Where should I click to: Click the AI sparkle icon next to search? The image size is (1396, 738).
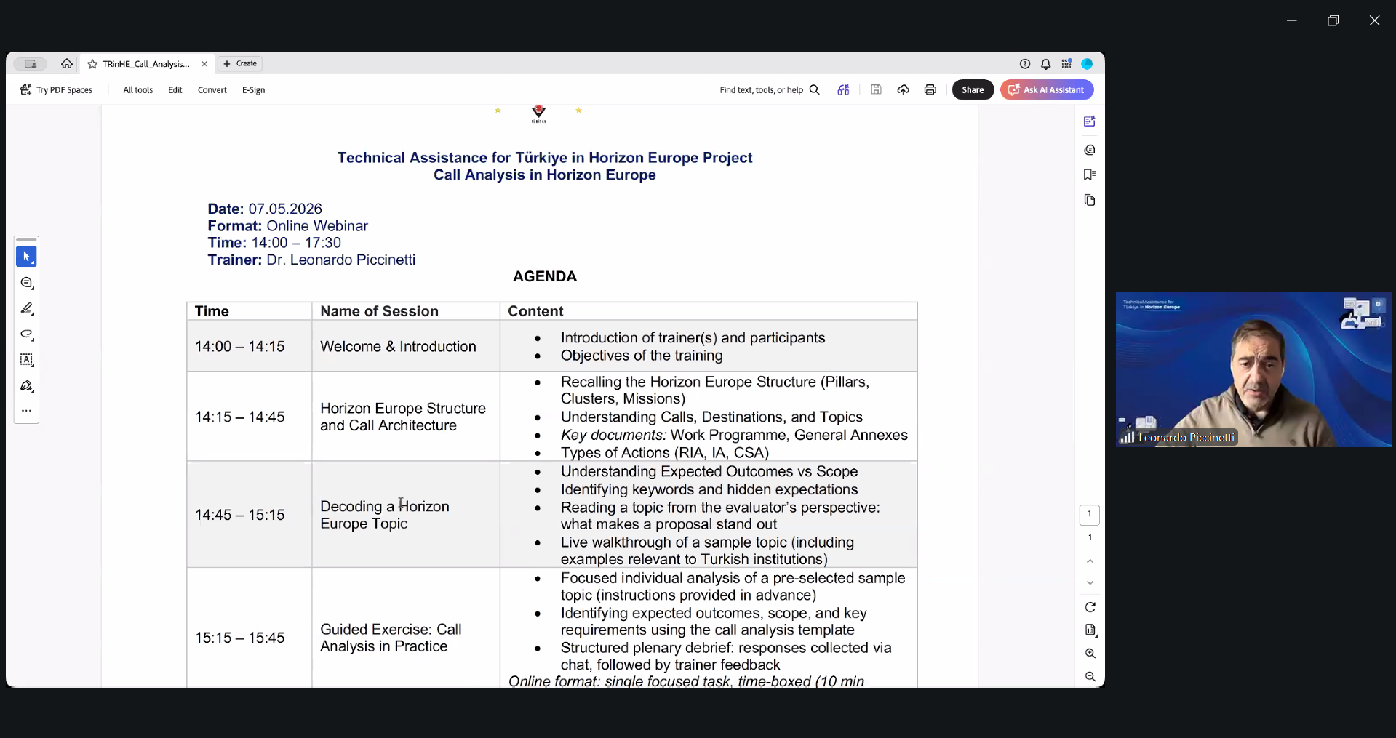[843, 90]
